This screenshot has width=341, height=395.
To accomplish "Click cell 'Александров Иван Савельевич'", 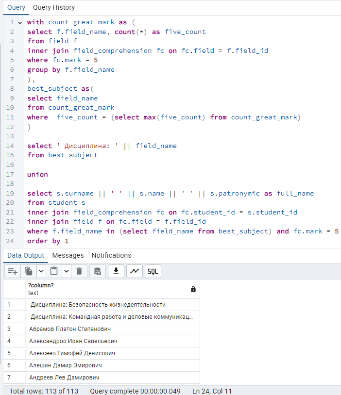I will tap(113, 341).
